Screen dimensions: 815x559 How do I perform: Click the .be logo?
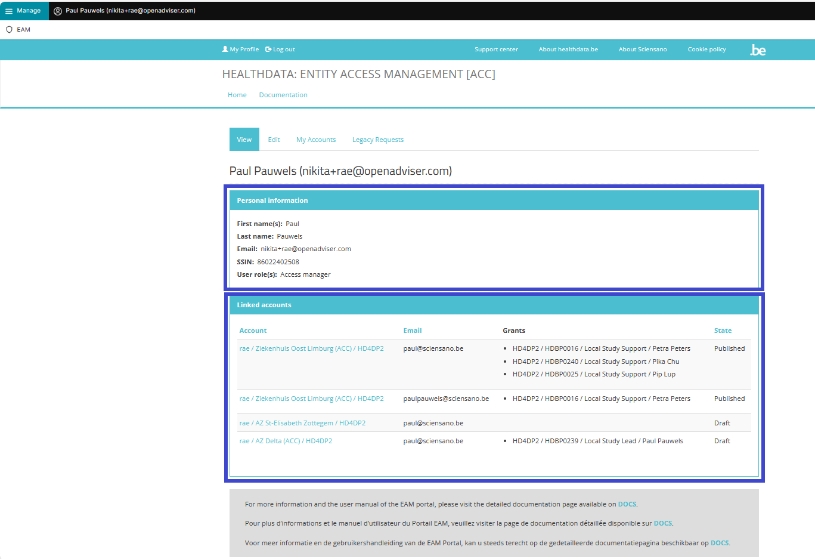click(757, 50)
